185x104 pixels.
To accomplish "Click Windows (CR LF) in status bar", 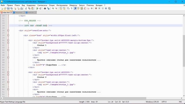I will click(x=152, y=102).
